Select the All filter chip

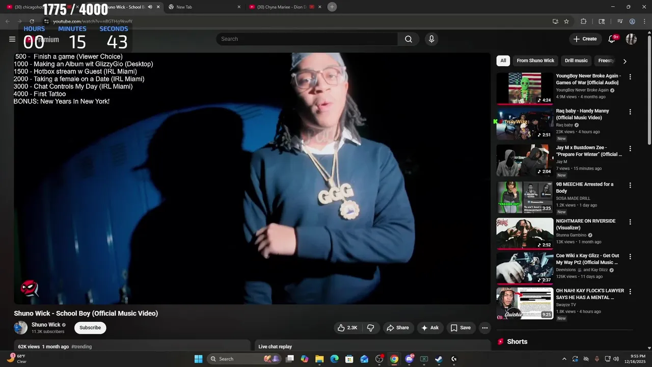click(503, 61)
